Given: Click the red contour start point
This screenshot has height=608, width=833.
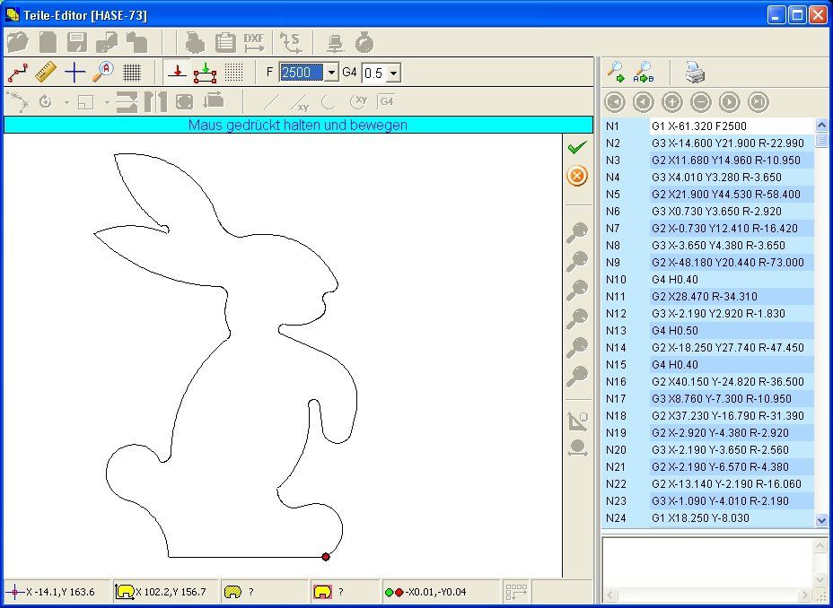Looking at the screenshot, I should (x=326, y=557).
